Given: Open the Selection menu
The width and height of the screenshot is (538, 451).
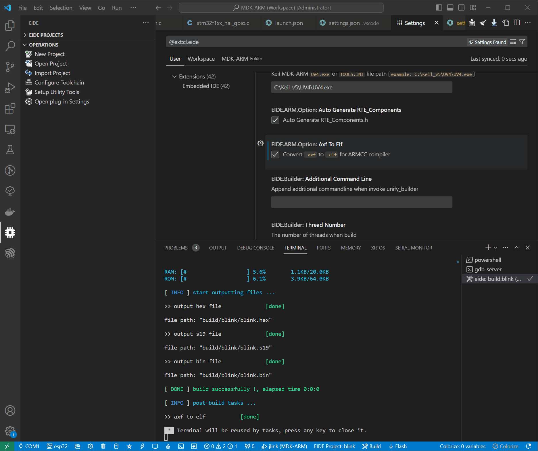Looking at the screenshot, I should (61, 8).
